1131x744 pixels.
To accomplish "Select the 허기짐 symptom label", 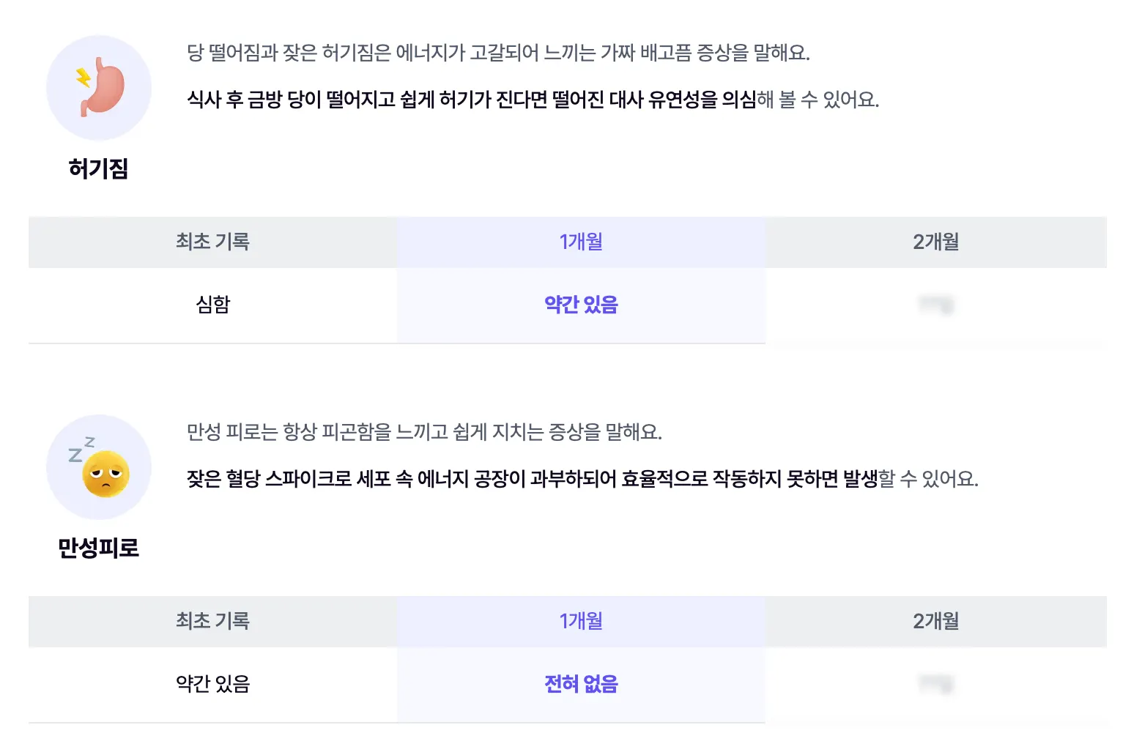I will pos(98,168).
